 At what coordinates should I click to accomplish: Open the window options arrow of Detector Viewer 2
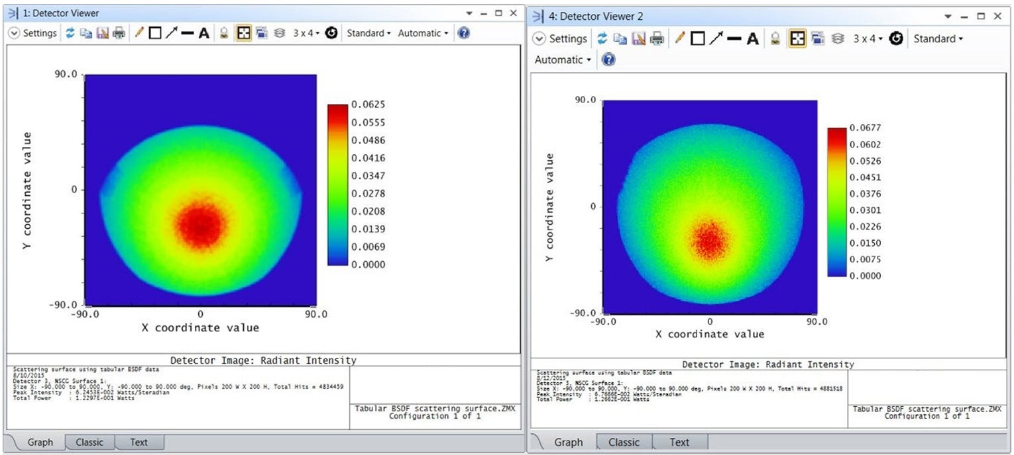point(948,16)
